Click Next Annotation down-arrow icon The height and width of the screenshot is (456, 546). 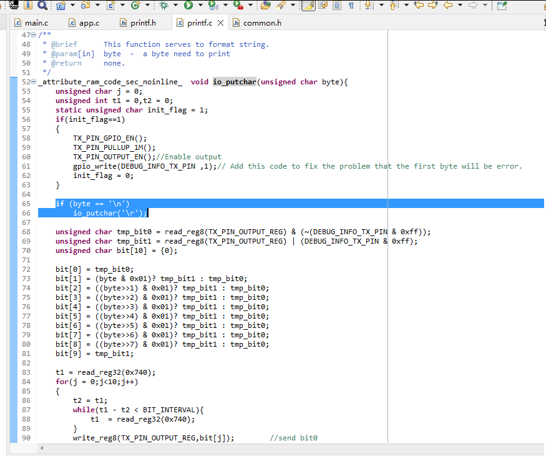pos(368,6)
